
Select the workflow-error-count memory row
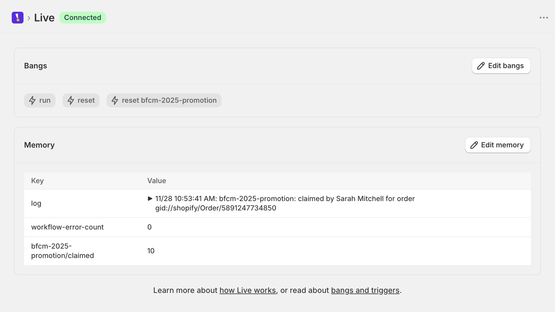click(x=277, y=227)
